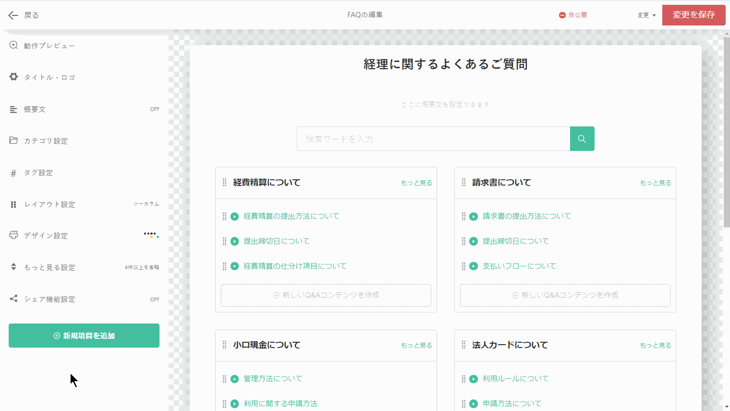The height and width of the screenshot is (411, 730).
Task: Click the 新規項目を追加 button
Action: click(84, 336)
